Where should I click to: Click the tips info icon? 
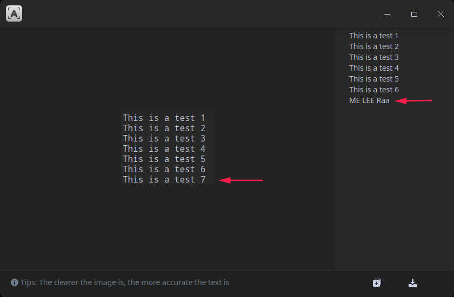pos(15,282)
